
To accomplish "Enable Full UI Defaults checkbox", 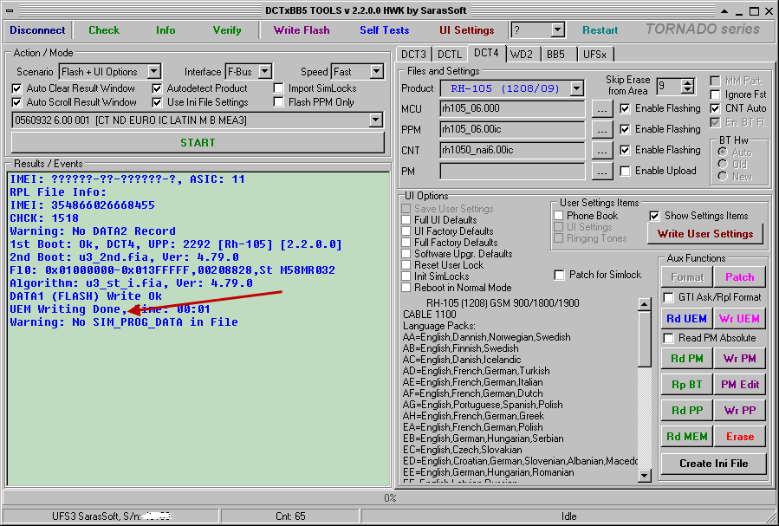I will tap(406, 220).
